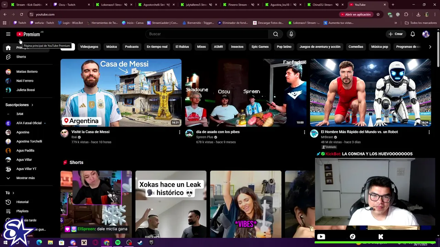Click the search magnifier button
440x247 pixels.
[276, 34]
